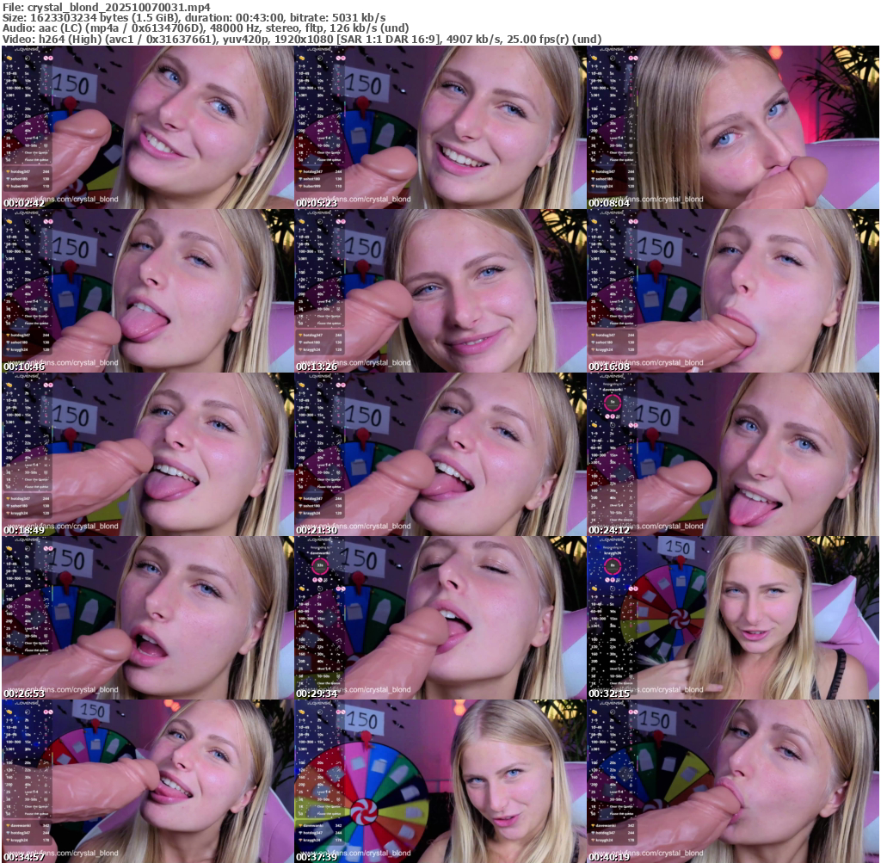Select the thumbnail stamped 00:18:49
This screenshot has height=863, width=881.
(148, 454)
